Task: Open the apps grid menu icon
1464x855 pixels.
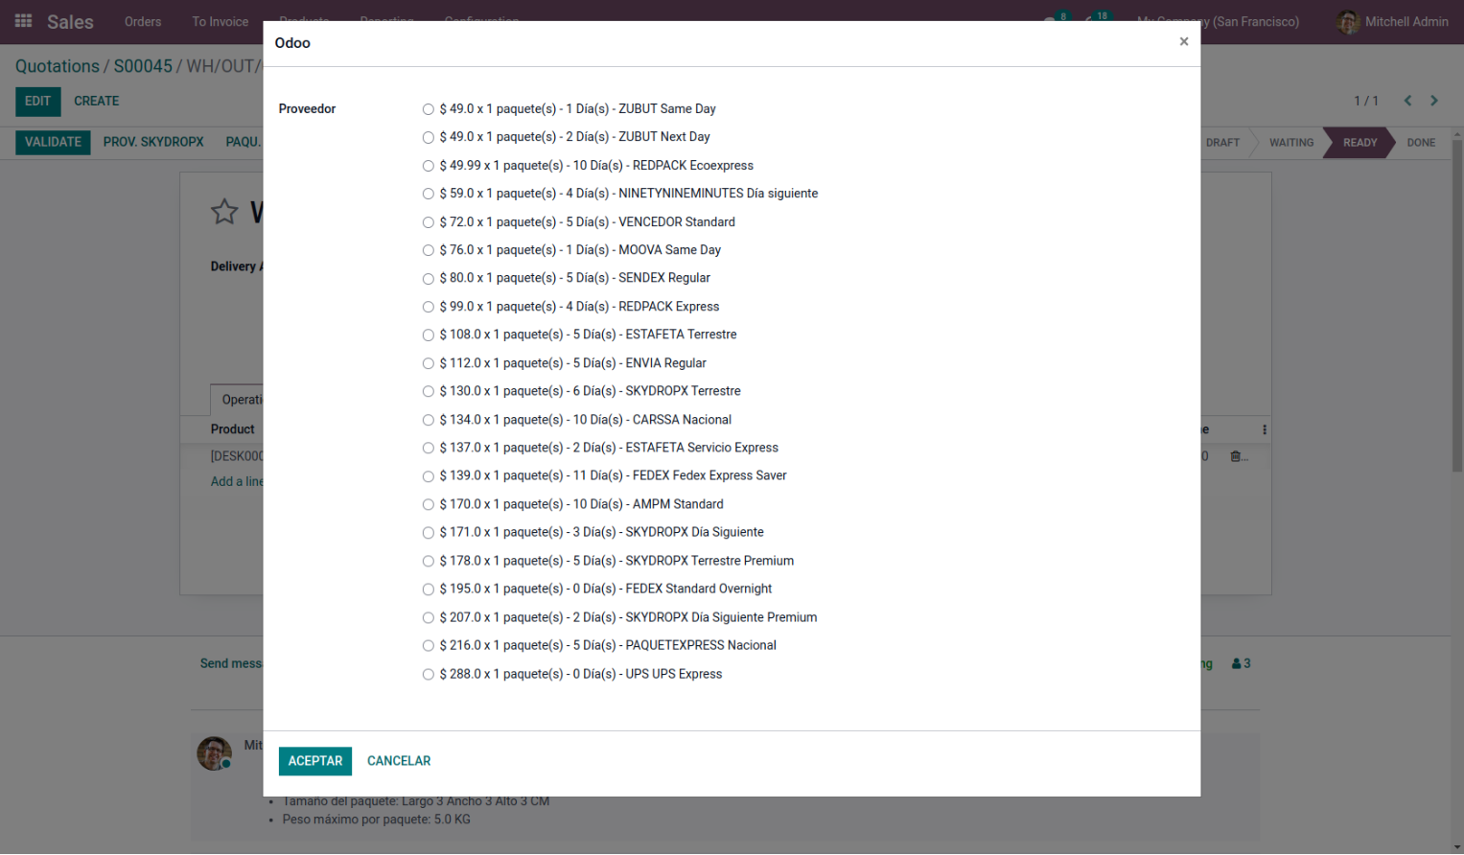Action: 23,21
